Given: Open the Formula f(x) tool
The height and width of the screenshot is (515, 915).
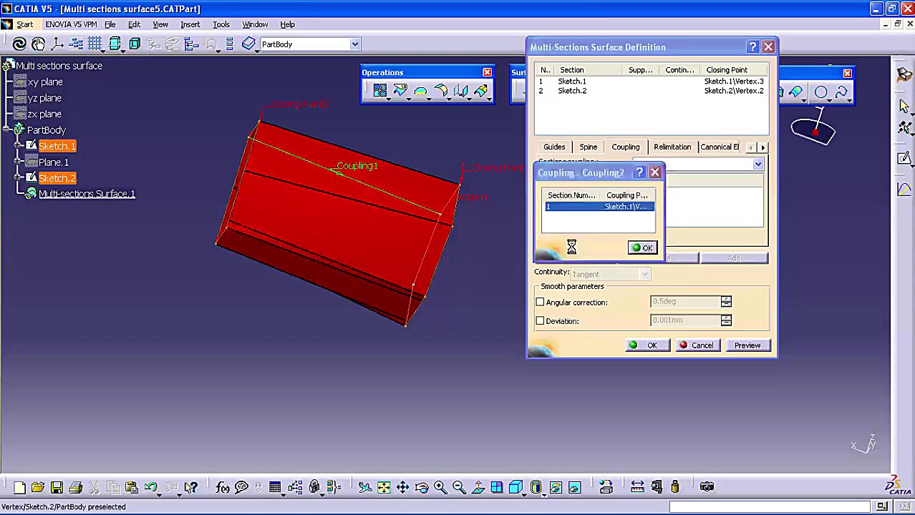Looking at the screenshot, I should click(x=223, y=487).
